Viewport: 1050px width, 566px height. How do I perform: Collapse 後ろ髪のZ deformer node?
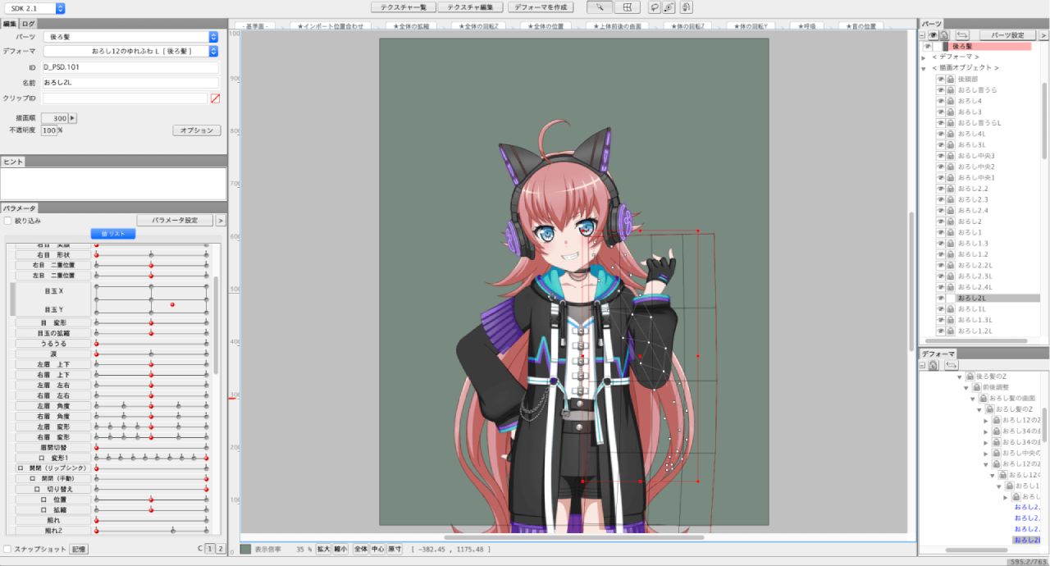(x=960, y=377)
